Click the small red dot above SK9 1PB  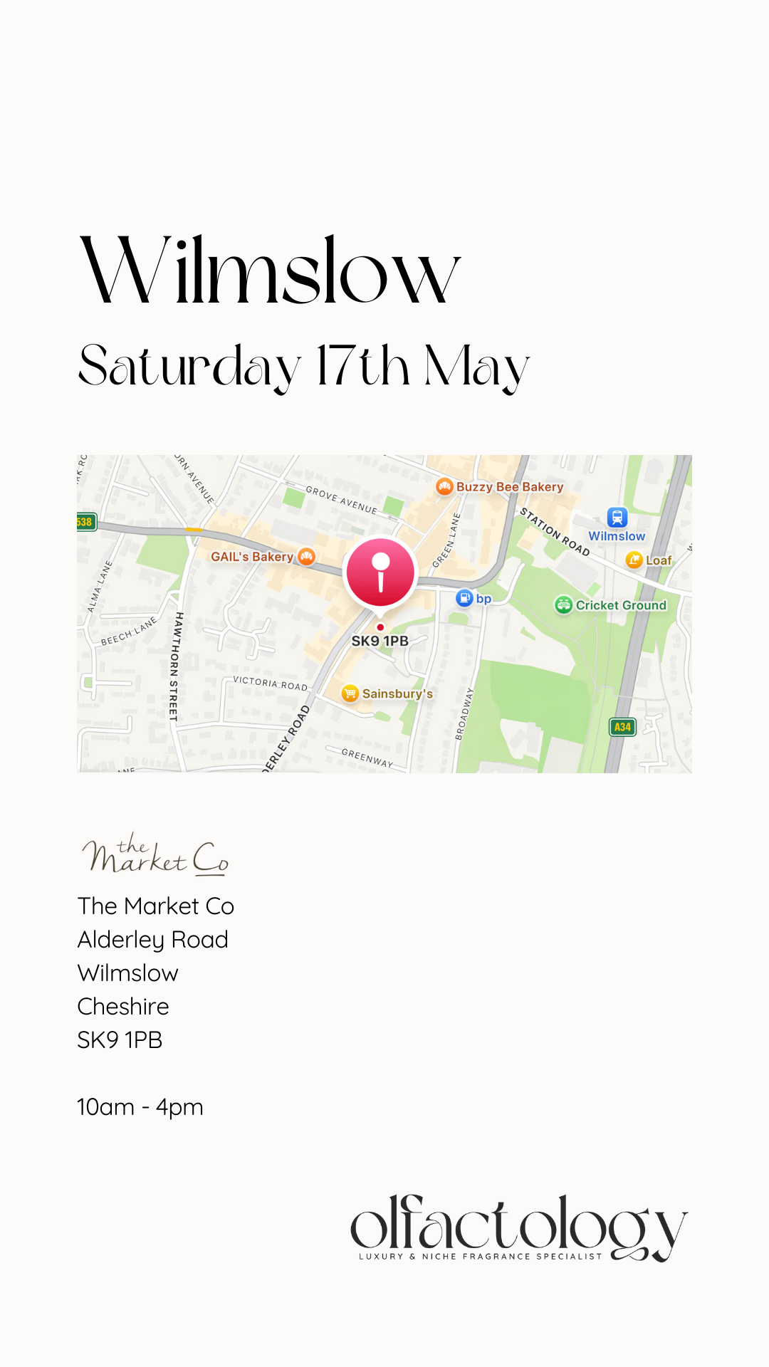tap(380, 627)
